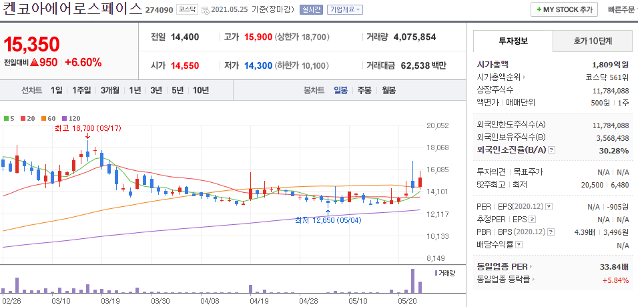Image resolution: width=638 pixels, height=307 pixels.
Task: Click the 상장주식수 value 11,784,088
Action: (611, 90)
